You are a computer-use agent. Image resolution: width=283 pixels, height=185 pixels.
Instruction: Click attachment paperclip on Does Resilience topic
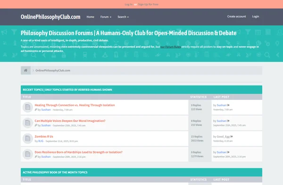(x=36, y=157)
